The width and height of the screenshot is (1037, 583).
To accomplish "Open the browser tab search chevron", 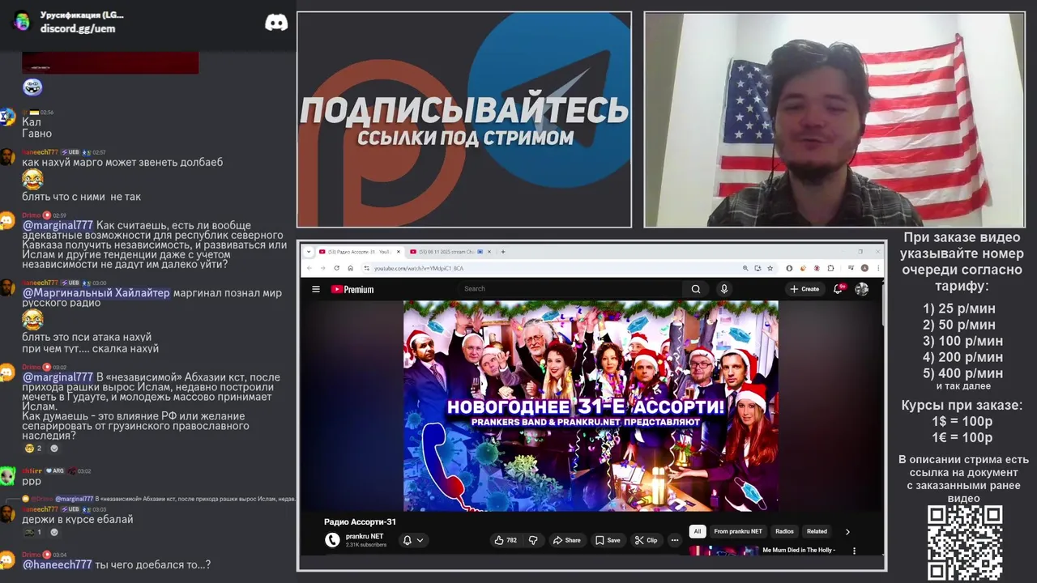I will pos(308,252).
